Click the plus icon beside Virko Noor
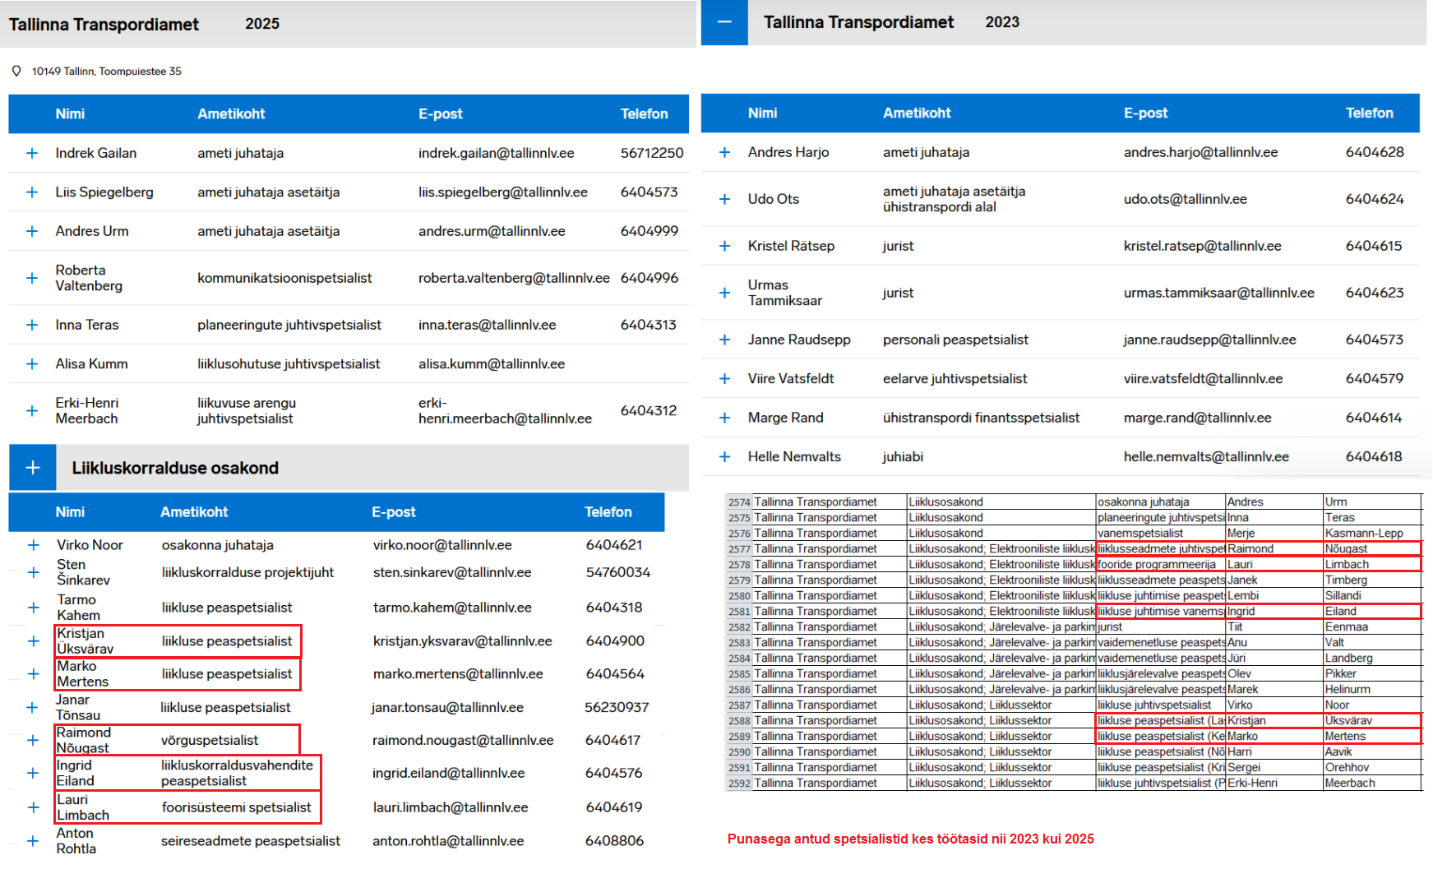 (x=34, y=545)
